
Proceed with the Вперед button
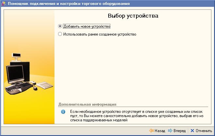[x=177, y=131]
